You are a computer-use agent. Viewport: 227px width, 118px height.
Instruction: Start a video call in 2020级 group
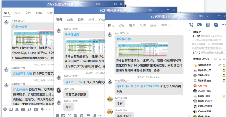tap(200, 25)
